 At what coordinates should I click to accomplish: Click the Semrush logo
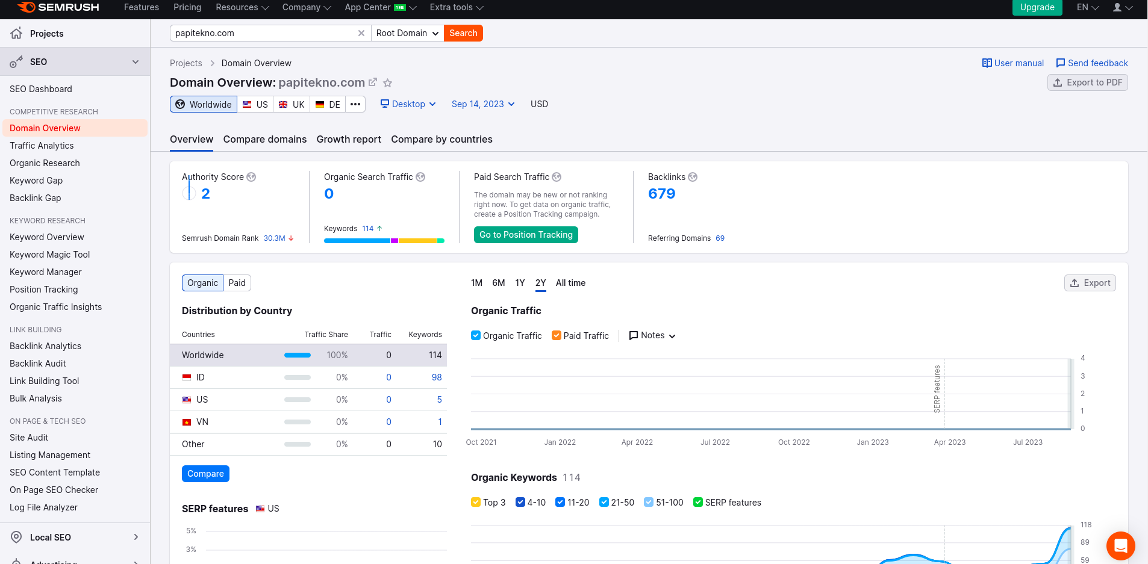(x=58, y=7)
